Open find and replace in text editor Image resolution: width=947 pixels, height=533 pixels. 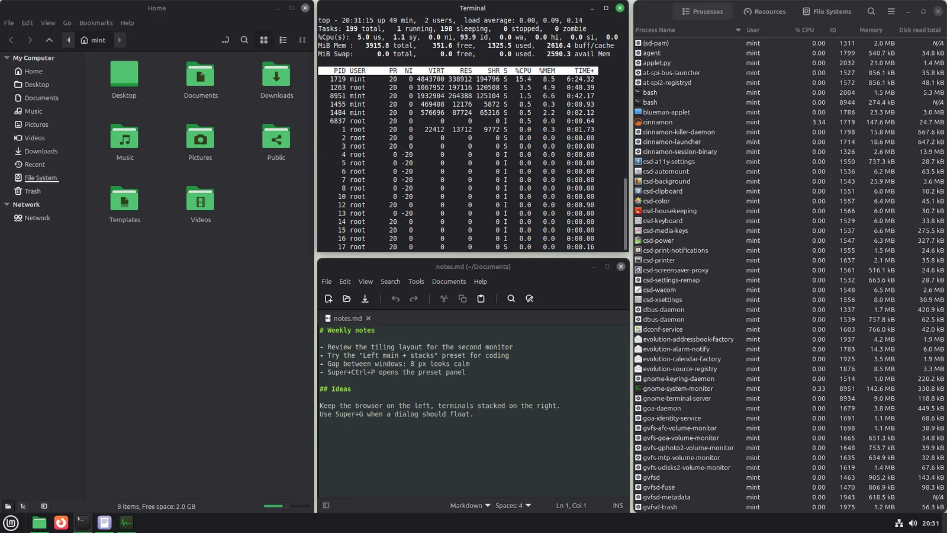(x=529, y=299)
